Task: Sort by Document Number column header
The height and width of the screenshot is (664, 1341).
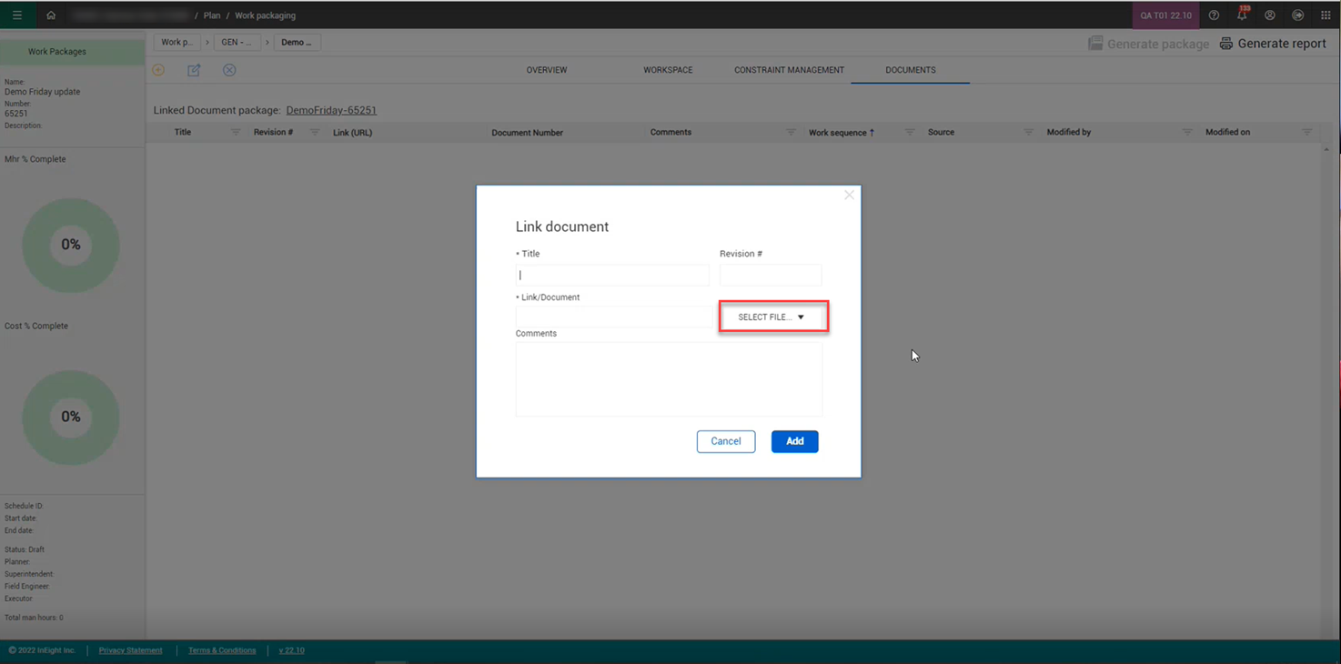Action: coord(527,133)
